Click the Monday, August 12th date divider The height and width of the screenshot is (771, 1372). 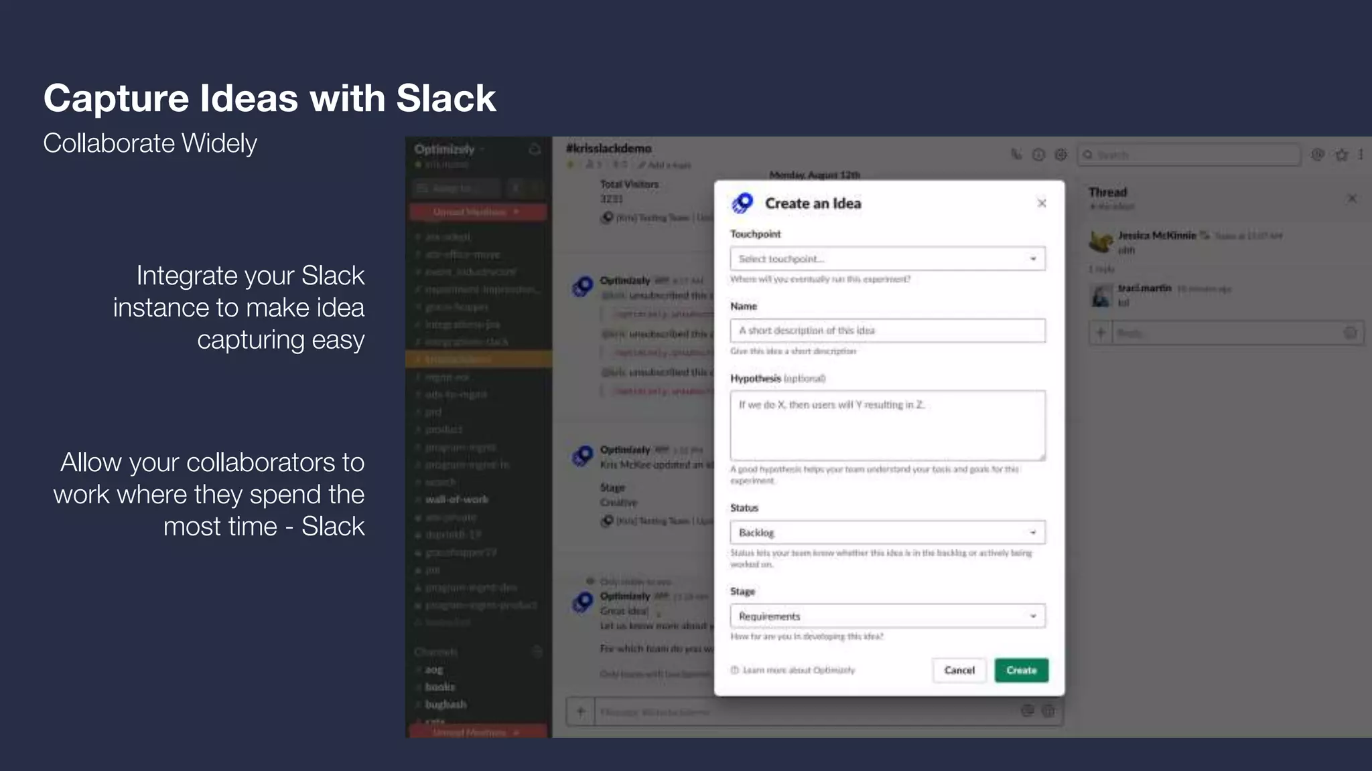(815, 175)
